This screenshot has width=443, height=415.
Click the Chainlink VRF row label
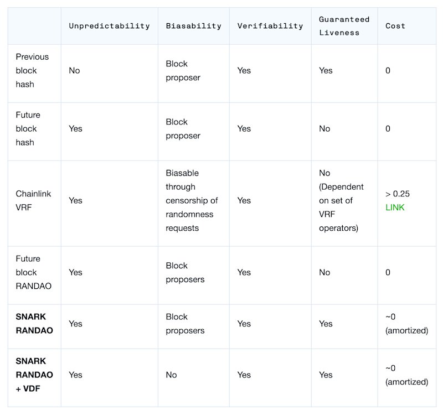tap(33, 200)
